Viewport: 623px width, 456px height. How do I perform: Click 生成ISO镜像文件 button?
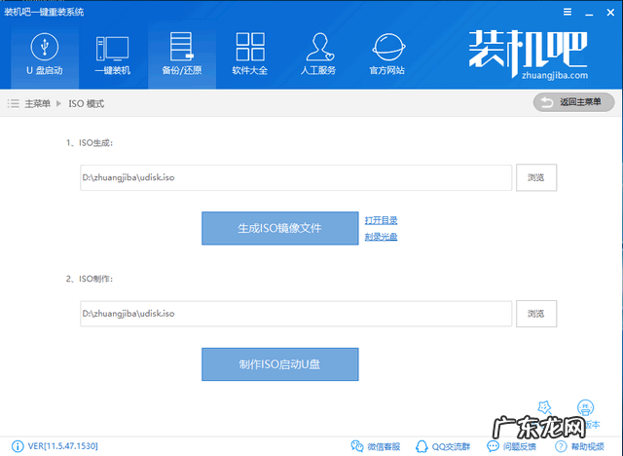tap(280, 228)
